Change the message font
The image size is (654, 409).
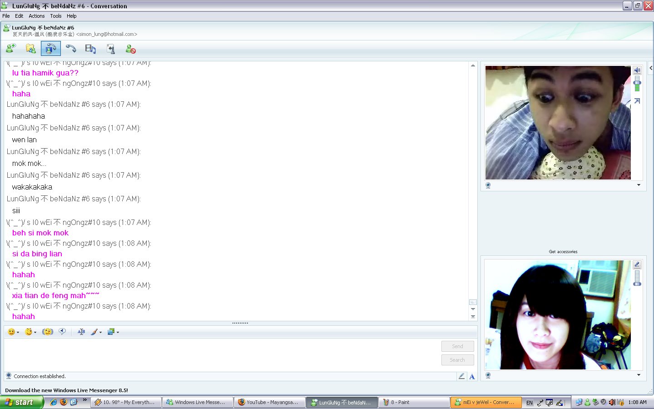tap(81, 332)
